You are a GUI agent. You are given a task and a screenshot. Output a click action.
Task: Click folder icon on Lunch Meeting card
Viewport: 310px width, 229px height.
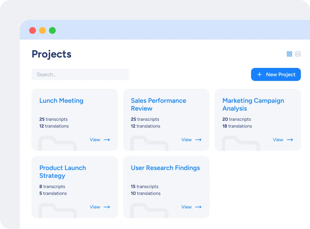(x=58, y=144)
